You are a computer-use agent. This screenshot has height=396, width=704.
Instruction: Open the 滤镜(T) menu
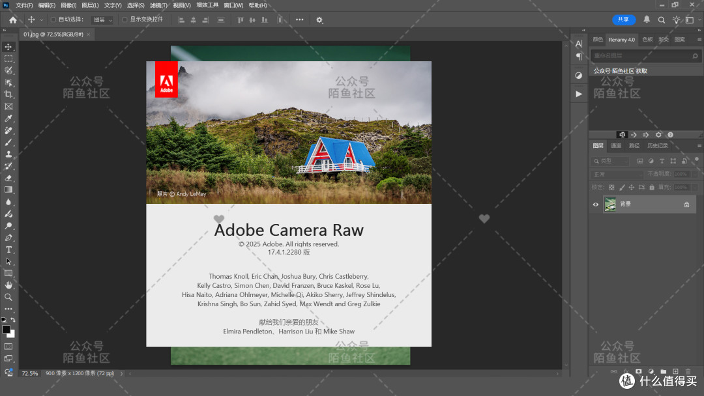(158, 5)
